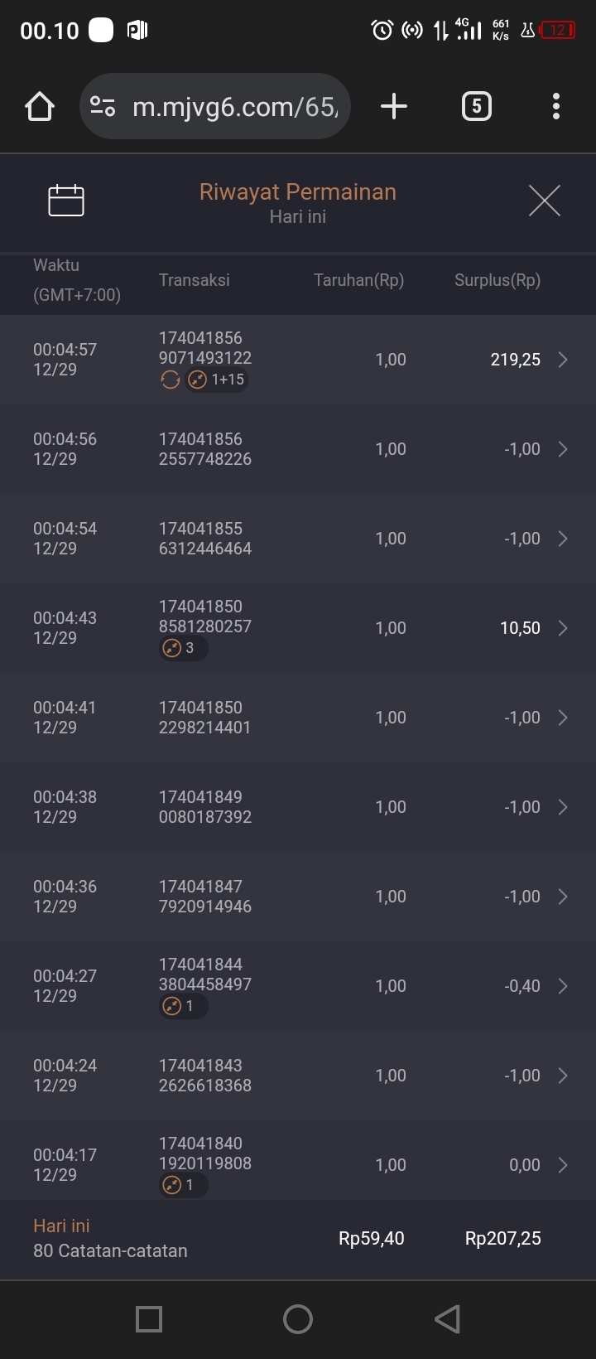Tap the browser home icon

pos(40,107)
